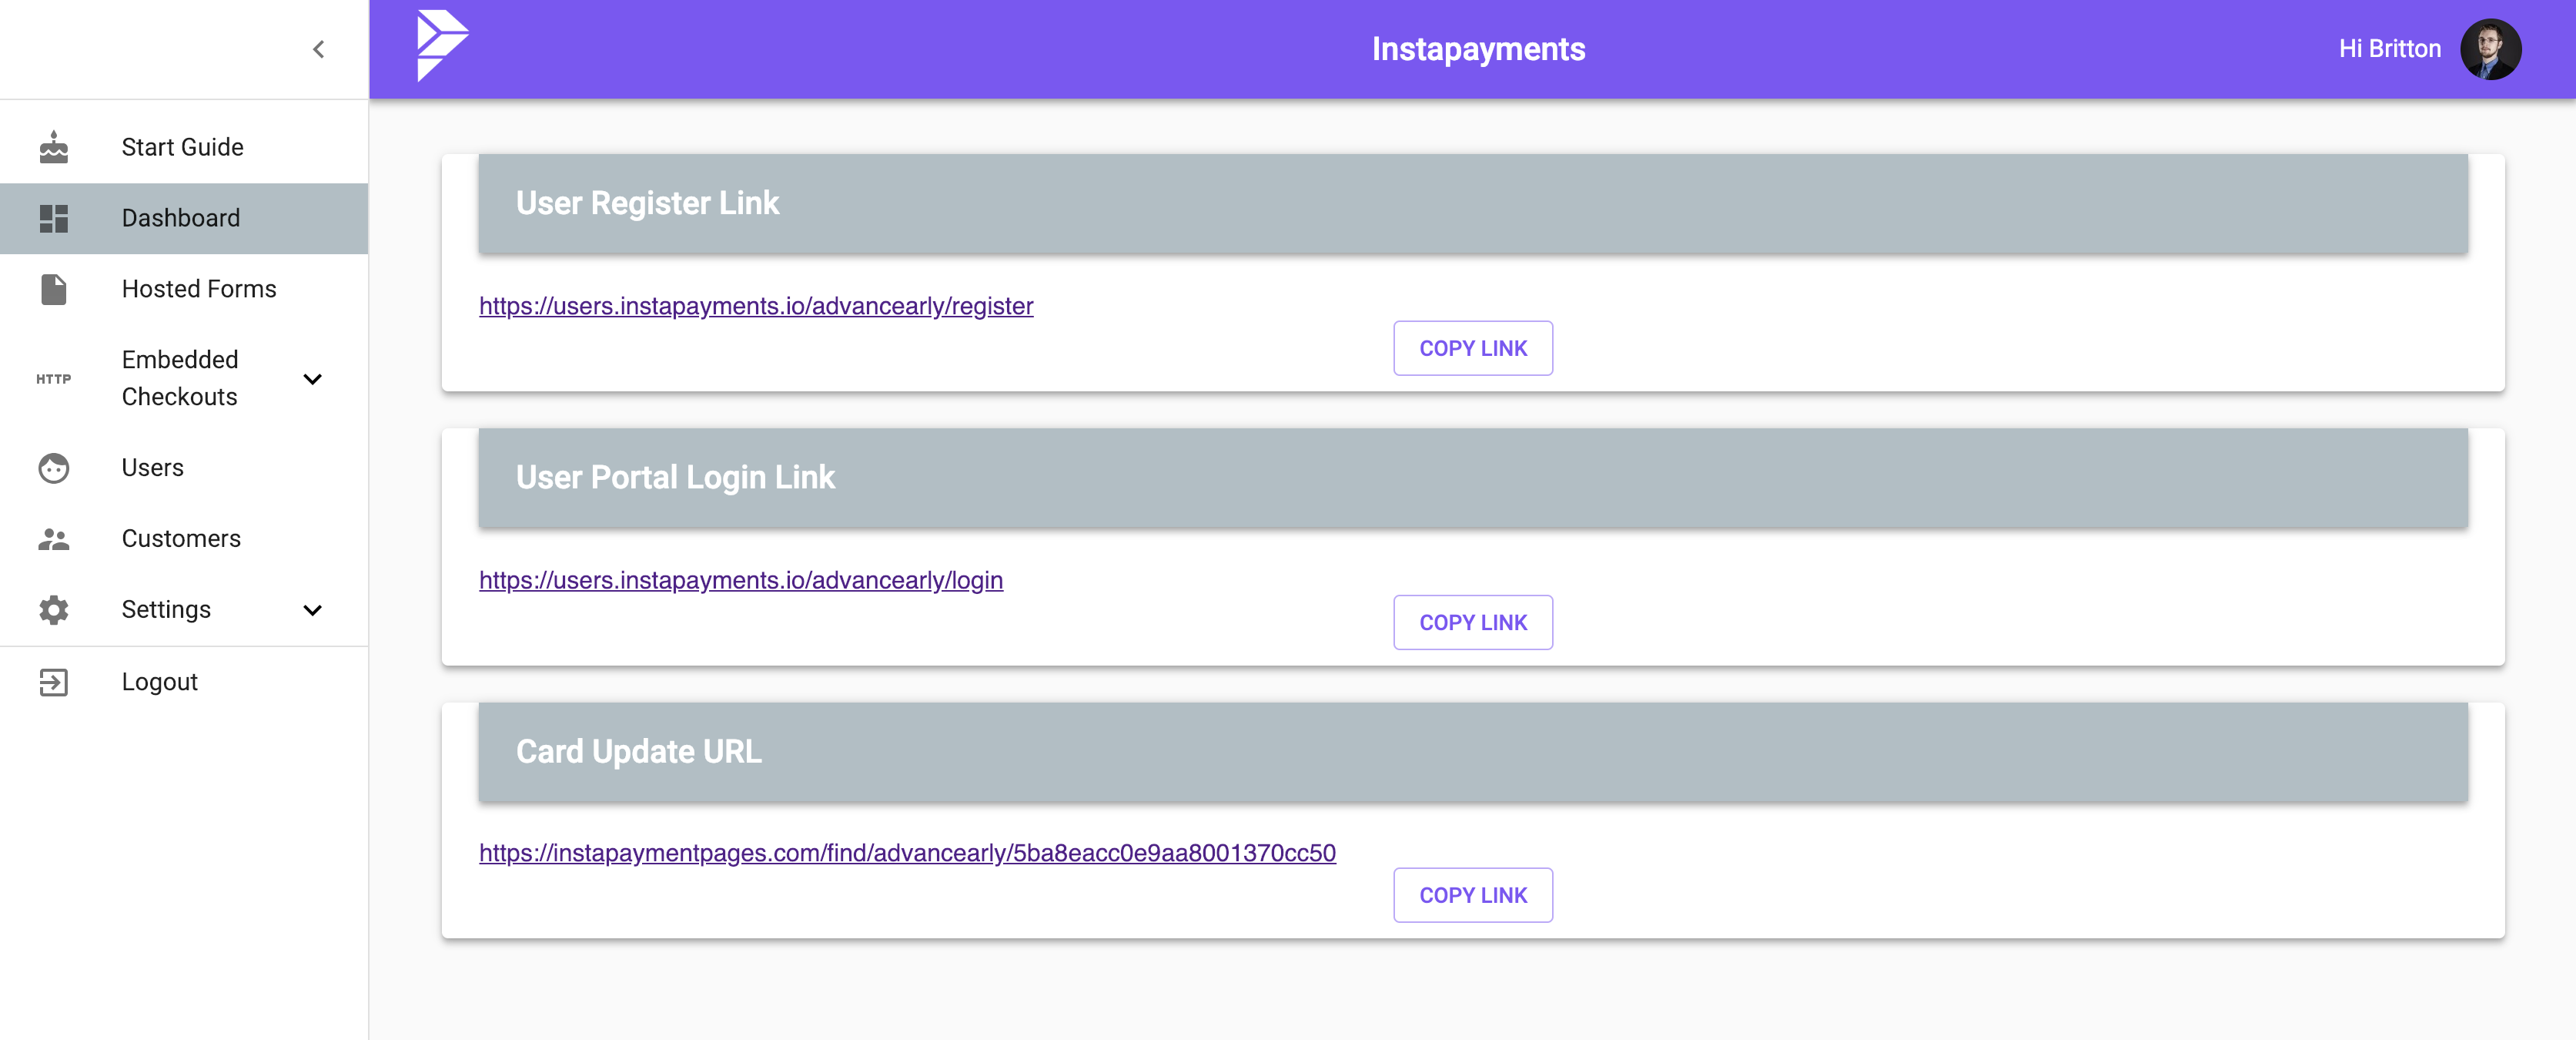
Task: Select the Users face icon
Action: [53, 468]
